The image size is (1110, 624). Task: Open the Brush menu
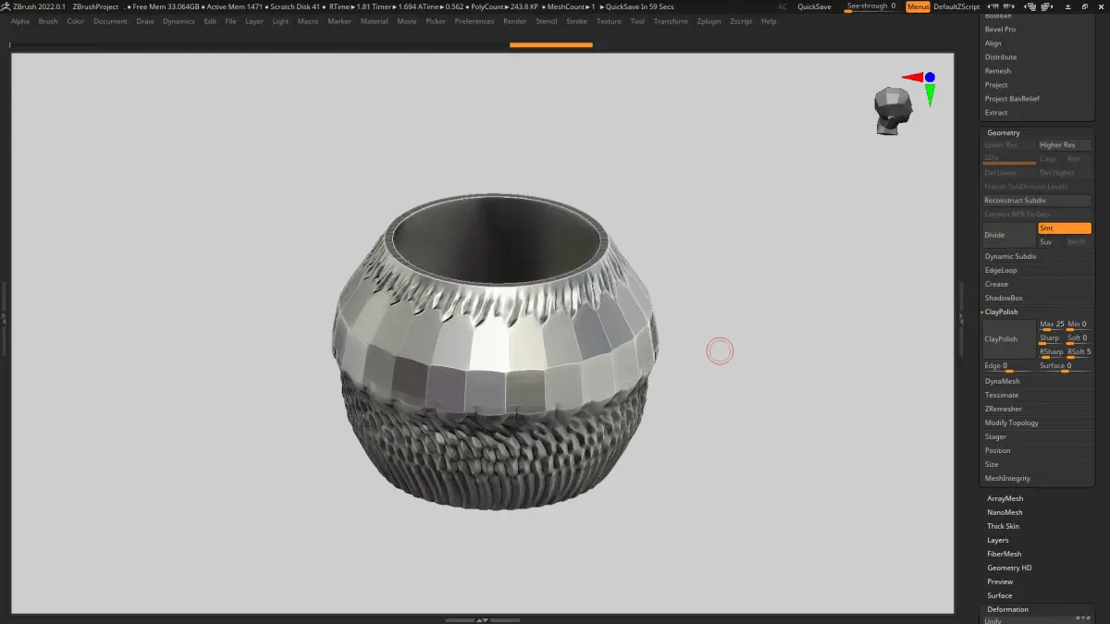[48, 21]
